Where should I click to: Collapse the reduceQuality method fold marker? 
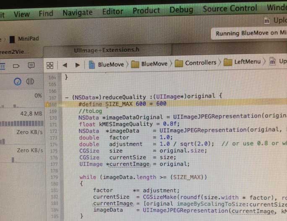67,97
